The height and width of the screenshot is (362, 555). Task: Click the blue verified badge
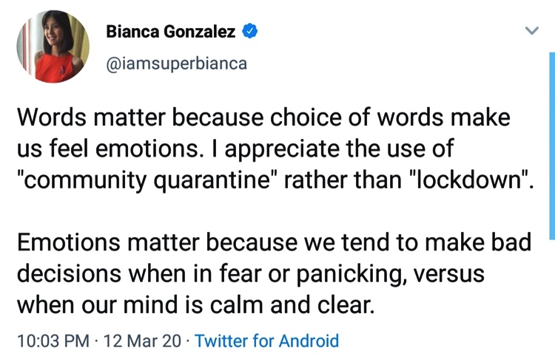click(x=250, y=32)
